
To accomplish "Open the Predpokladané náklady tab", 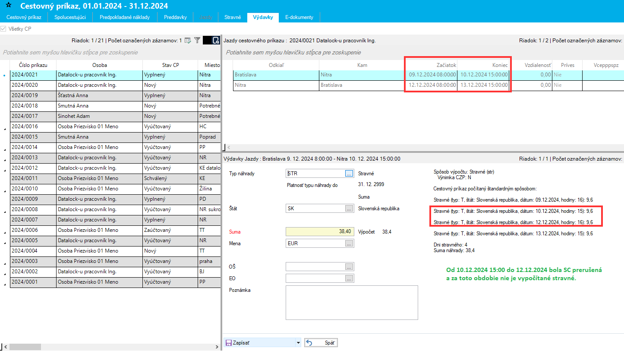I will 125,17.
